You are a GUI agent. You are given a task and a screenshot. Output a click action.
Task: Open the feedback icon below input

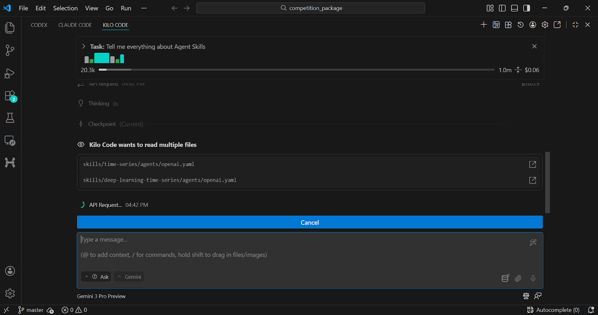tap(538, 296)
